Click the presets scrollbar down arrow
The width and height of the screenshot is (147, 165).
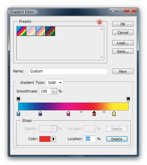102,57
